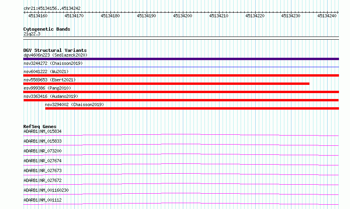Open the nsv3294002 (Chaisson2019) red variant bar
The height and width of the screenshot is (209, 350).
192,108
